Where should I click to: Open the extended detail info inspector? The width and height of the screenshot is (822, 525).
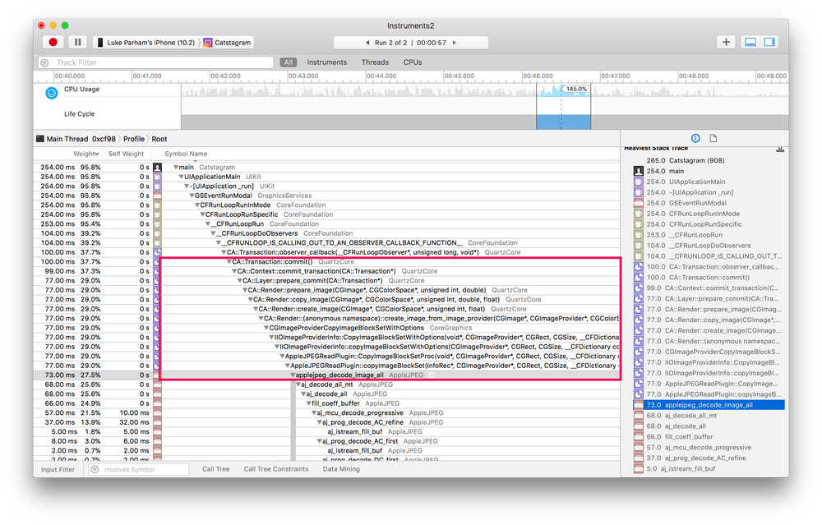click(695, 138)
